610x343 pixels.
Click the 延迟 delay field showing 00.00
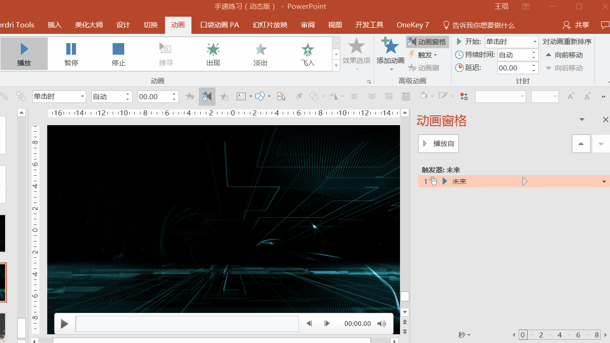click(x=514, y=68)
